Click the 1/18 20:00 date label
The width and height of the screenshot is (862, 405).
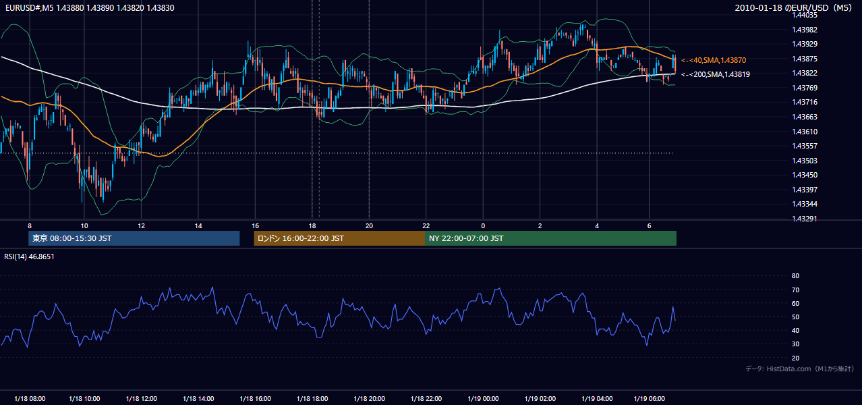(x=369, y=399)
